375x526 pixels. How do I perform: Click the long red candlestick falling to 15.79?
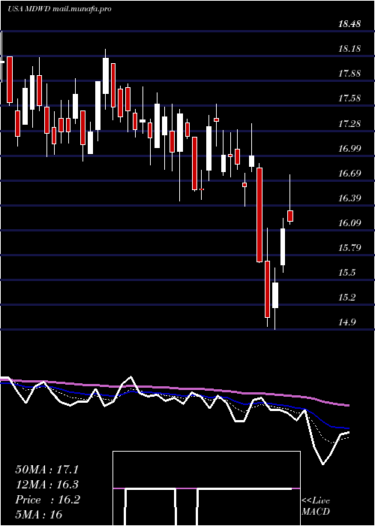259,215
